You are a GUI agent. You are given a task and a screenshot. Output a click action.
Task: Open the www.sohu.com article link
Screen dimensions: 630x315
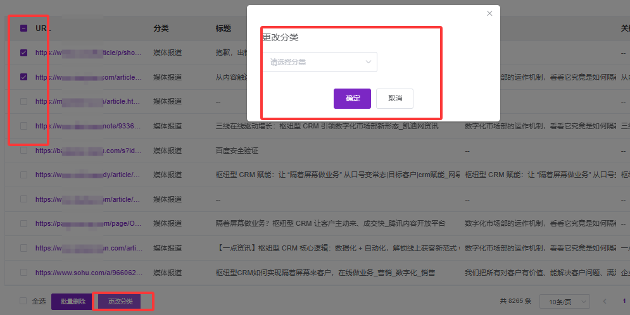(x=89, y=273)
